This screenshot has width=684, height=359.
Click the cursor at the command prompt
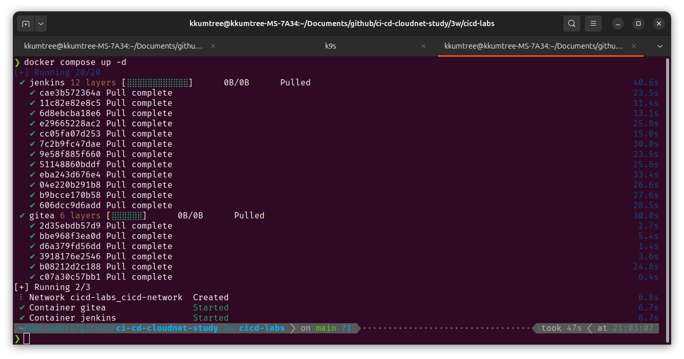coord(27,339)
